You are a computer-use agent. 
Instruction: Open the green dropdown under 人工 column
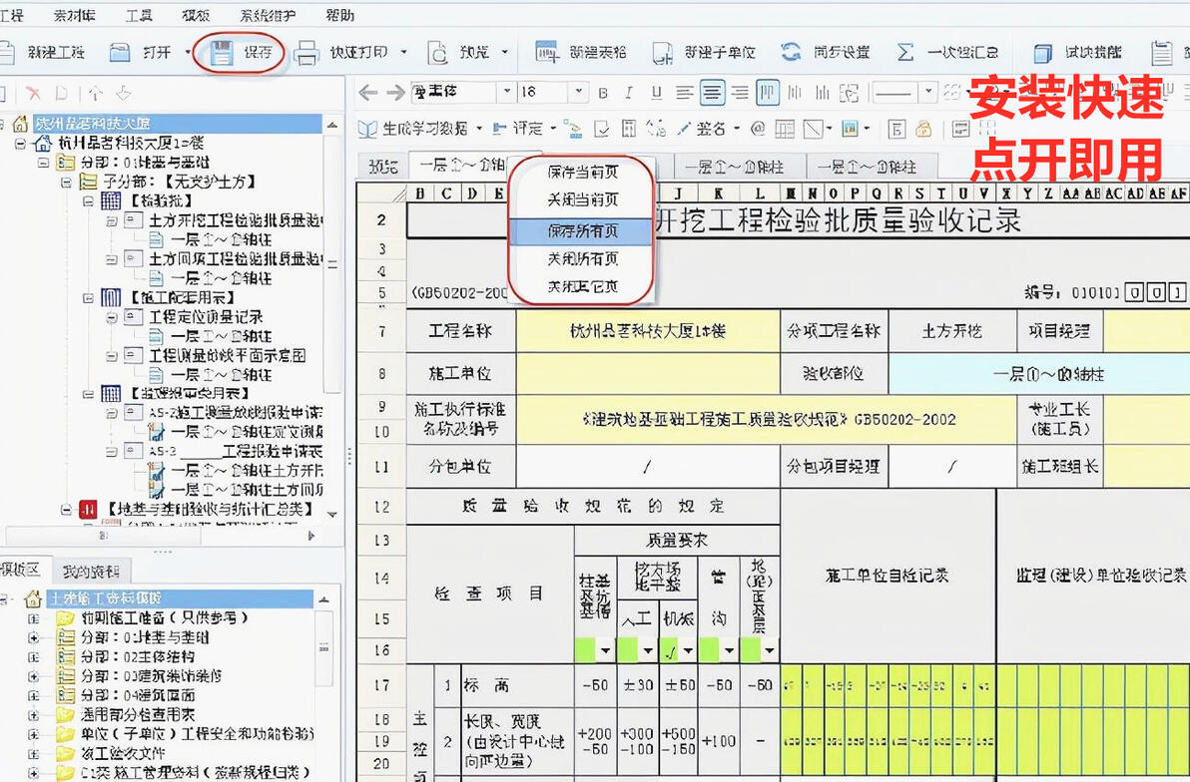[x=647, y=650]
